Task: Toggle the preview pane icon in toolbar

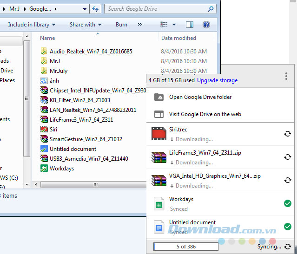Action: [190, 25]
